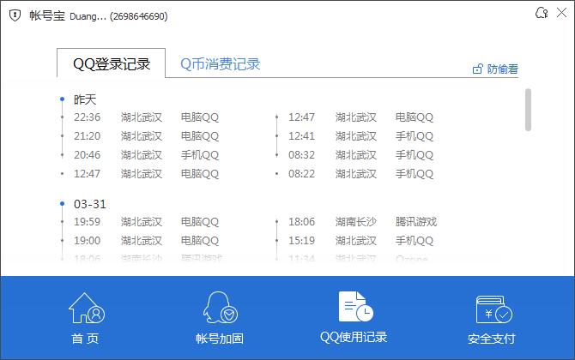This screenshot has height=360, width=575.
Task: Open 安全支付 wallet icon
Action: [x=494, y=309]
